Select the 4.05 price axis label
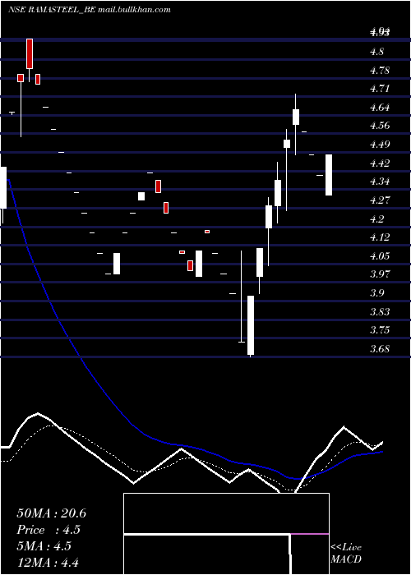Viewport: 411px width, 575px height. tap(380, 256)
